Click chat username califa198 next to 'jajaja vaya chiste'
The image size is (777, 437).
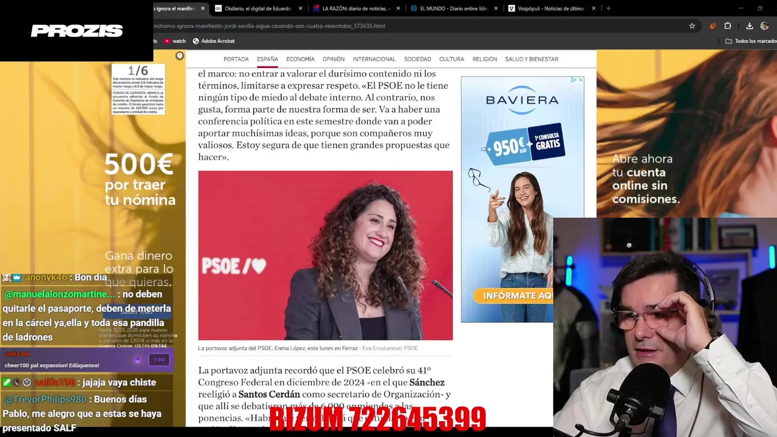(55, 382)
